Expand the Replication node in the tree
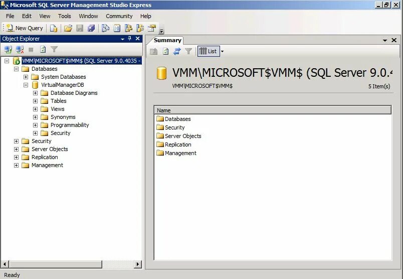Screen dimensions: 403x279 16,157
